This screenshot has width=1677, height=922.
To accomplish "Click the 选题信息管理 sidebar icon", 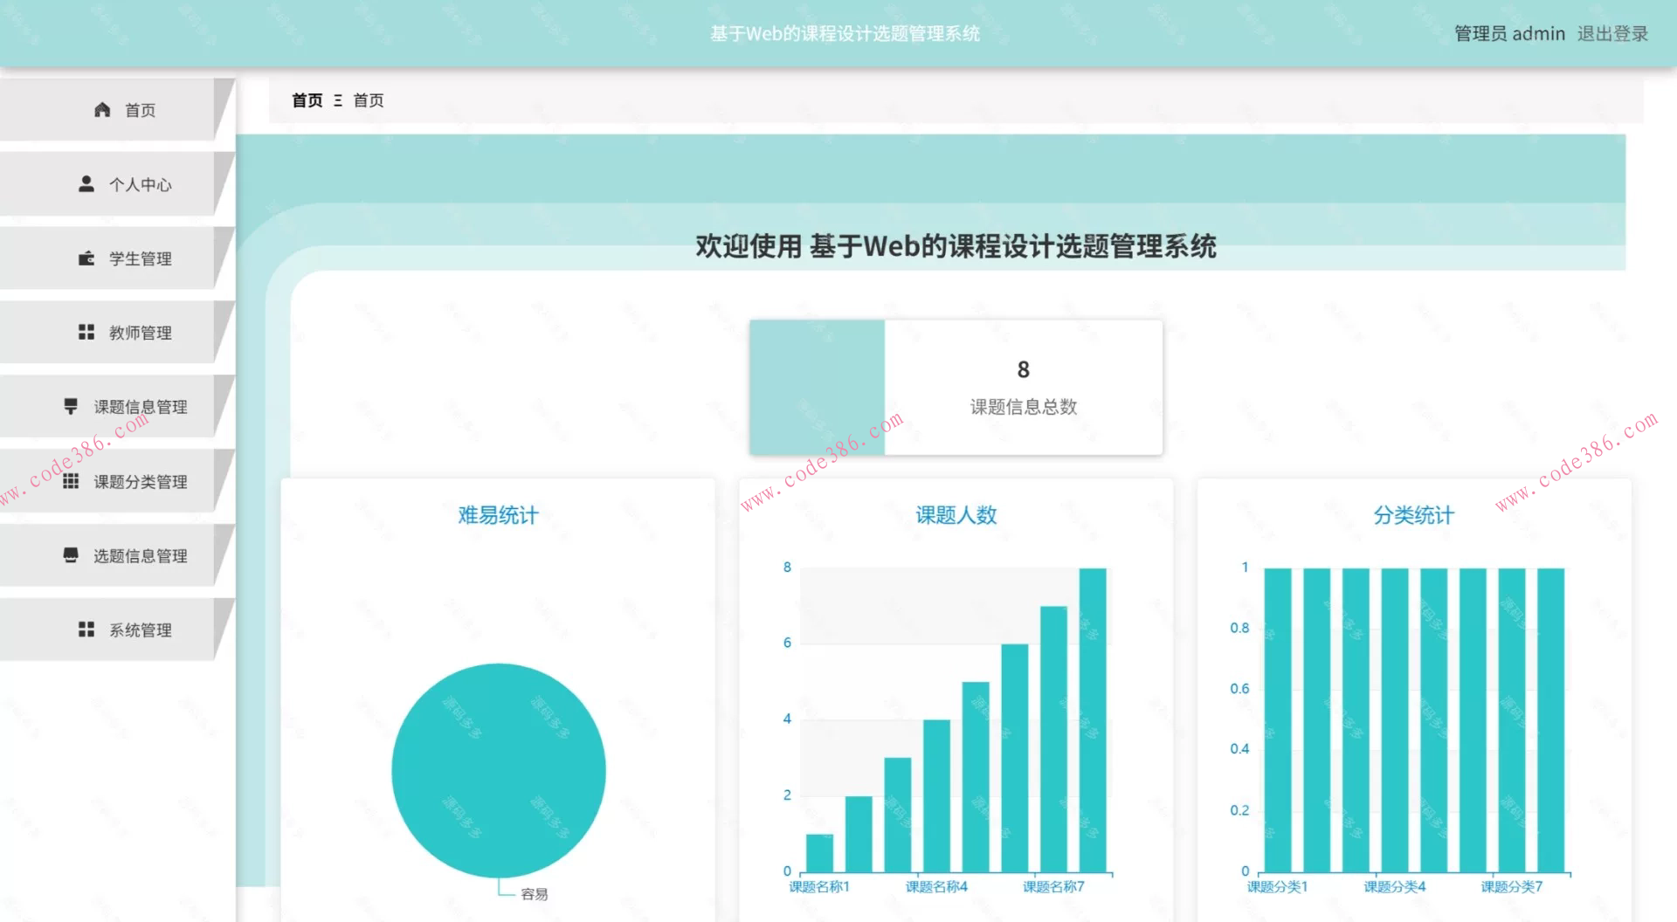I will click(71, 555).
